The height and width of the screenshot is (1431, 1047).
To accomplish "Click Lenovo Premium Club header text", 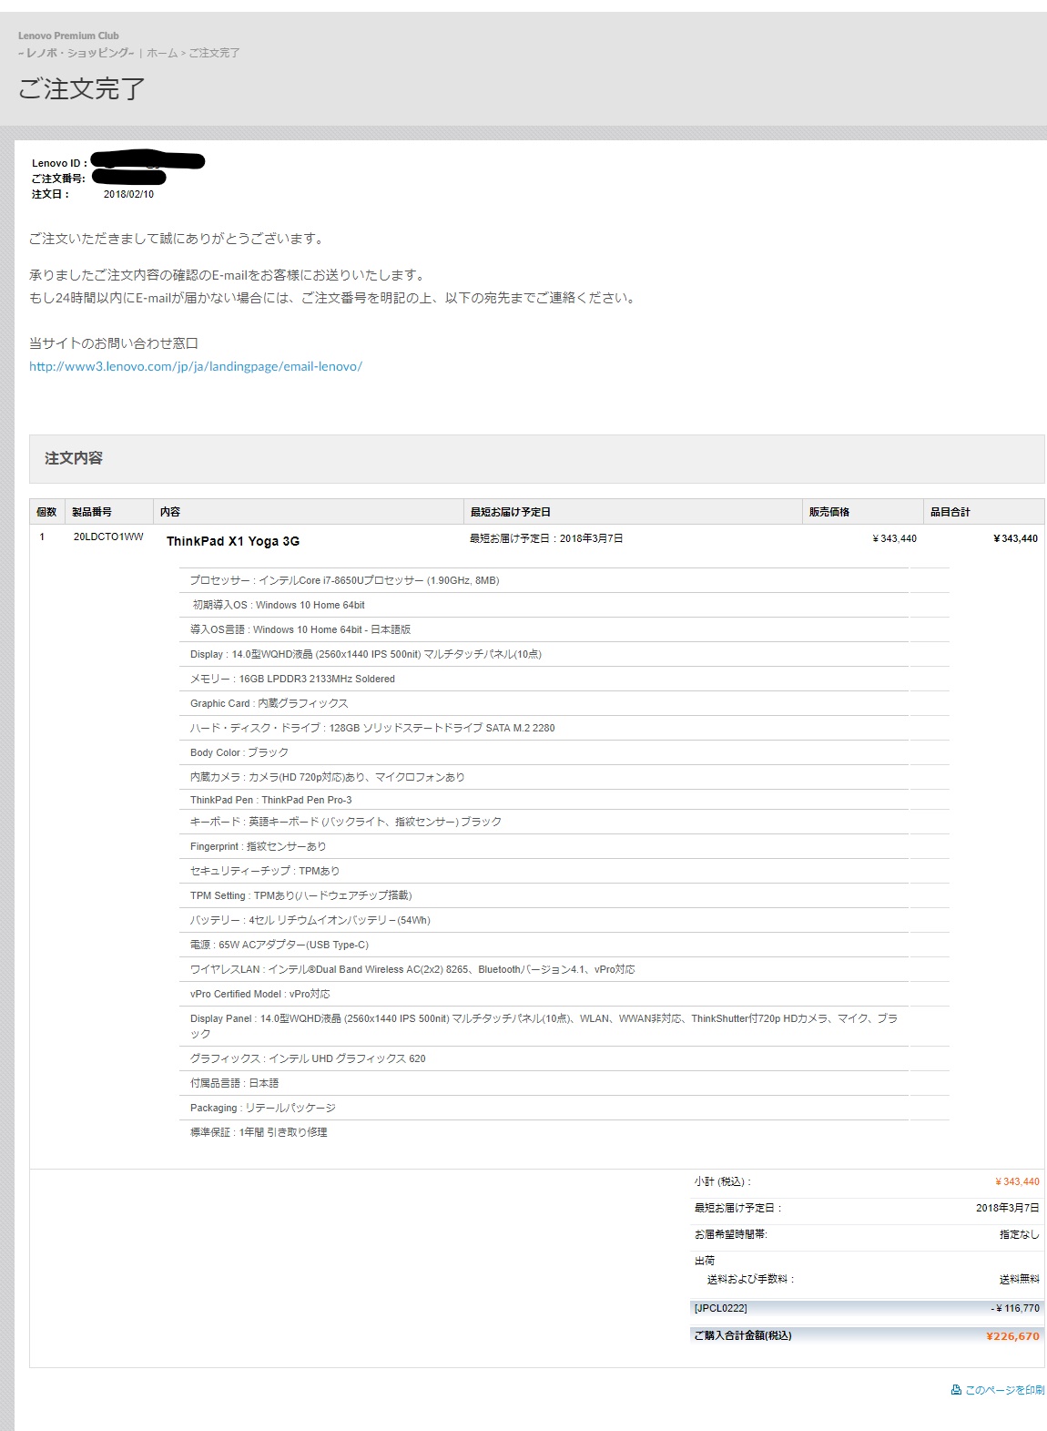I will (68, 36).
